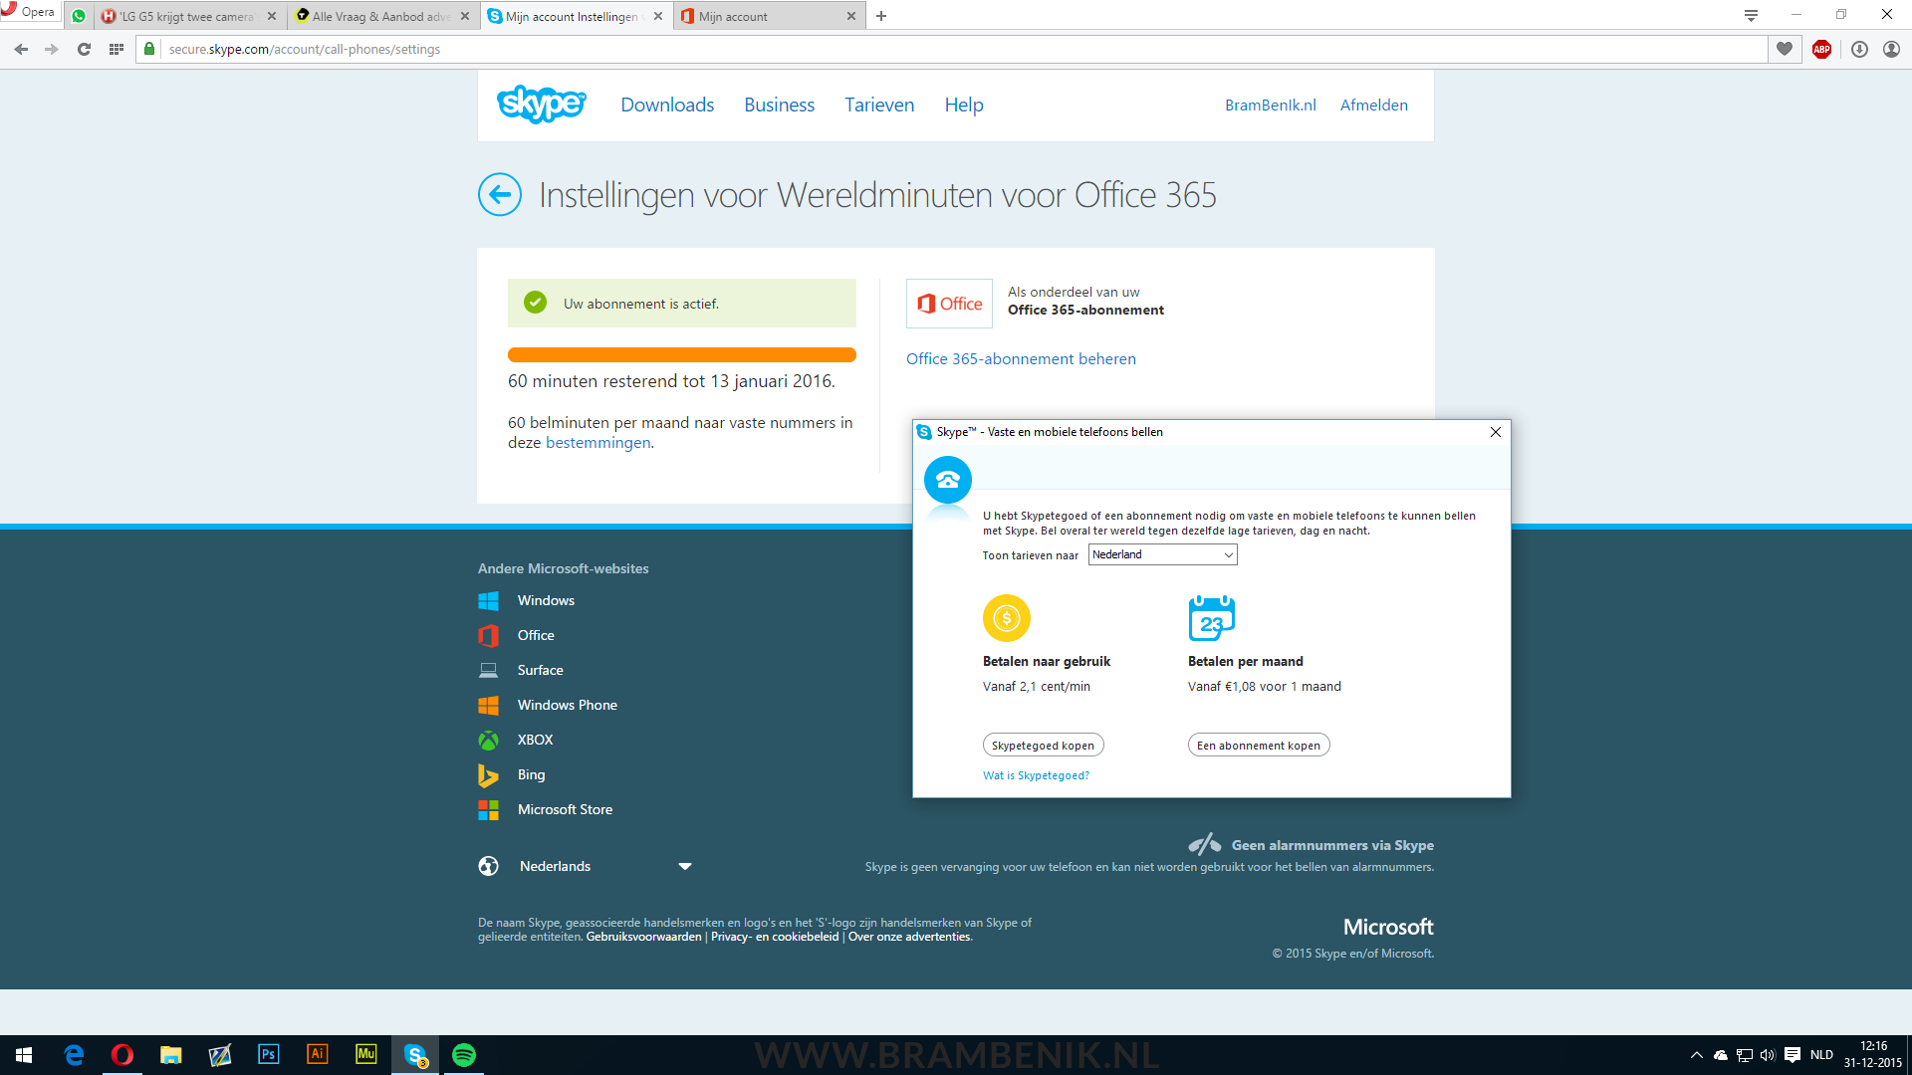This screenshot has width=1912, height=1075.
Task: Open the Tarieven menu item
Action: pyautogui.click(x=878, y=105)
